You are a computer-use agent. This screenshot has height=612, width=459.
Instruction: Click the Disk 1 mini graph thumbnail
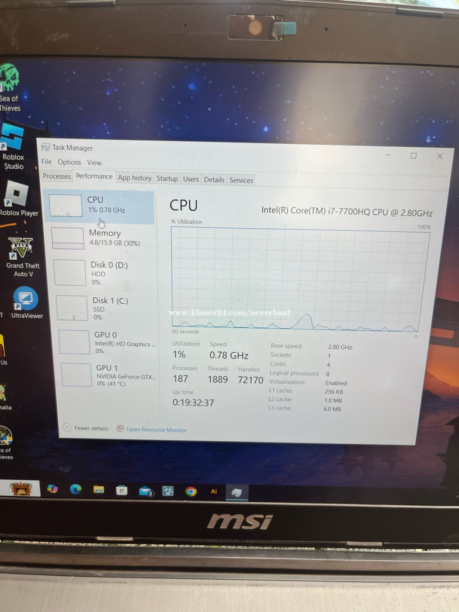click(x=72, y=308)
